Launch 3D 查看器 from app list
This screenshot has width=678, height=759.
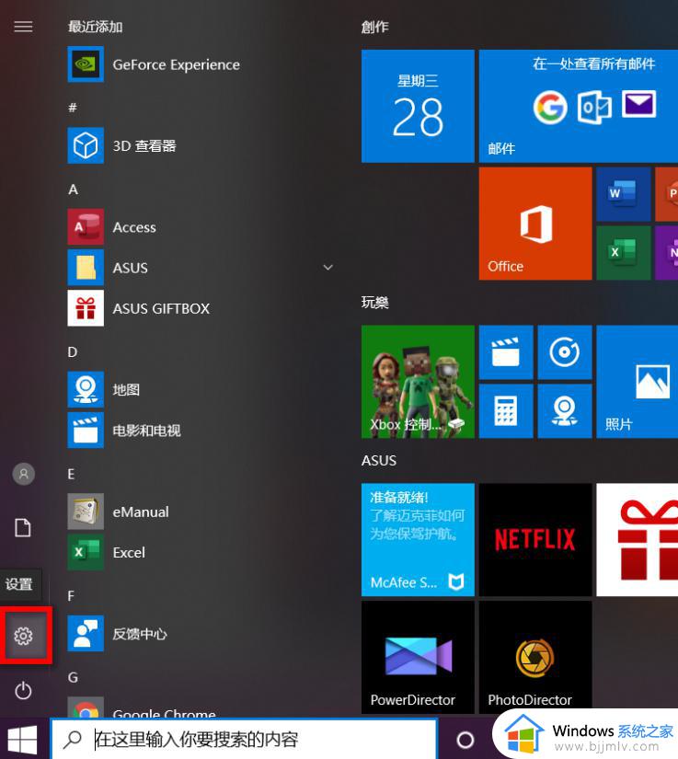click(201, 145)
